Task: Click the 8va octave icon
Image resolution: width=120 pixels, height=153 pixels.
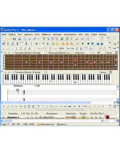Action: [68, 48]
